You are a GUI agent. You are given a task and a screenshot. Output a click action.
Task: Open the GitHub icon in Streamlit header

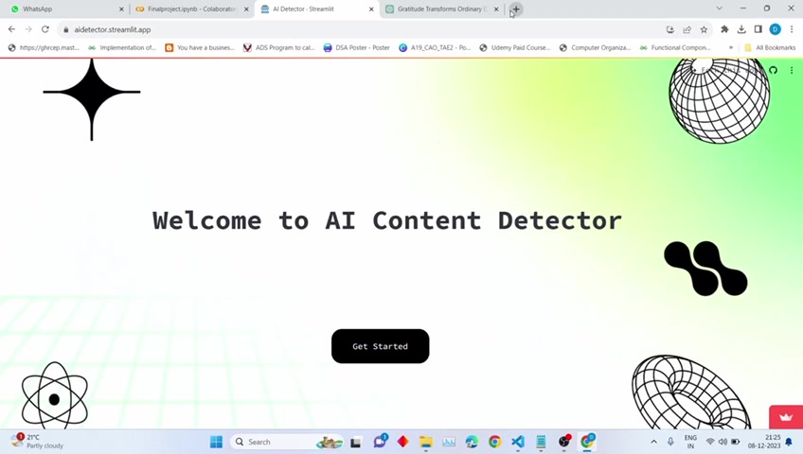click(x=774, y=70)
